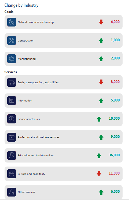Click the Services section heading

click(11, 72)
